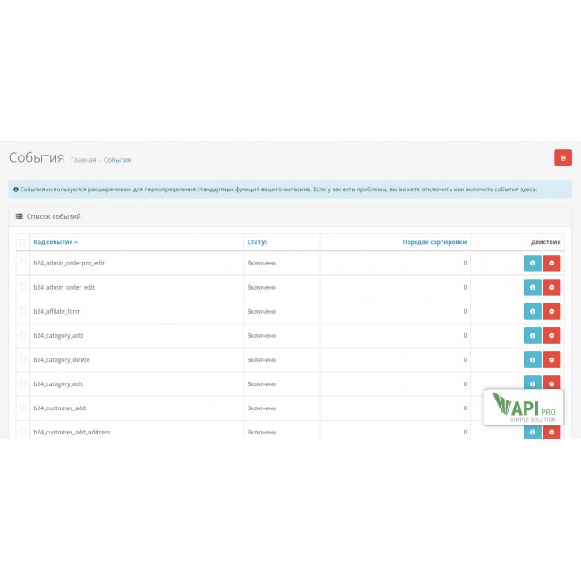Check the b24_affiliate_form row checkbox

23,311
